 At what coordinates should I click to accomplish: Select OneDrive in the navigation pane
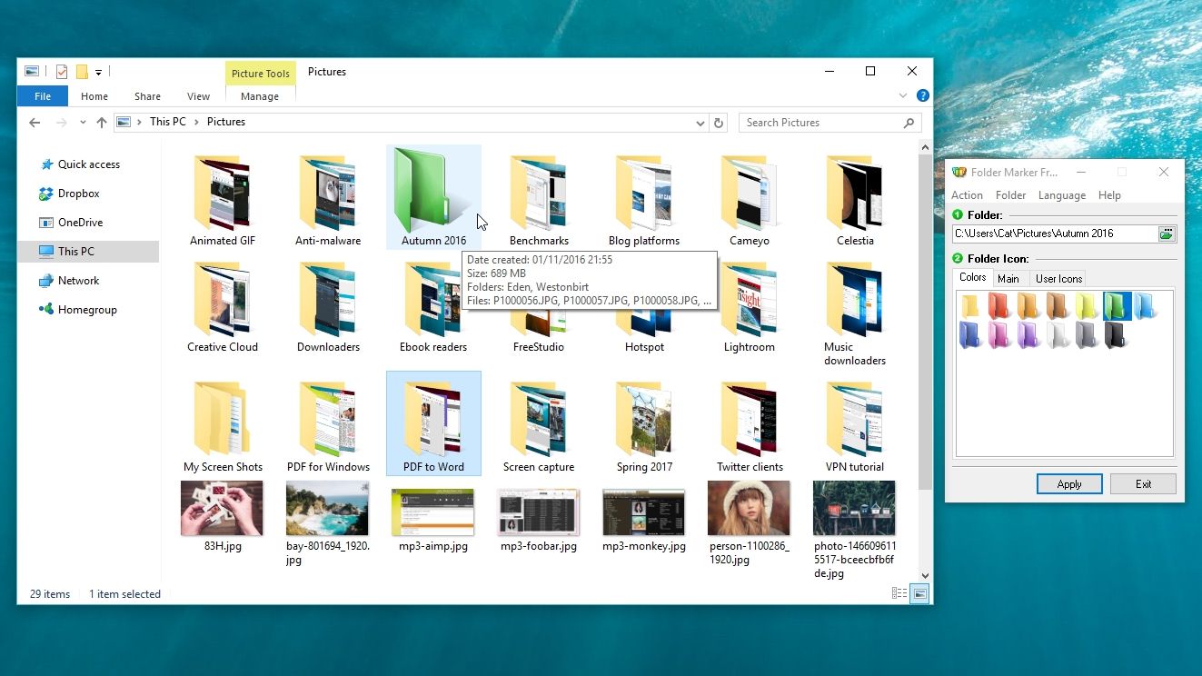tap(82, 223)
